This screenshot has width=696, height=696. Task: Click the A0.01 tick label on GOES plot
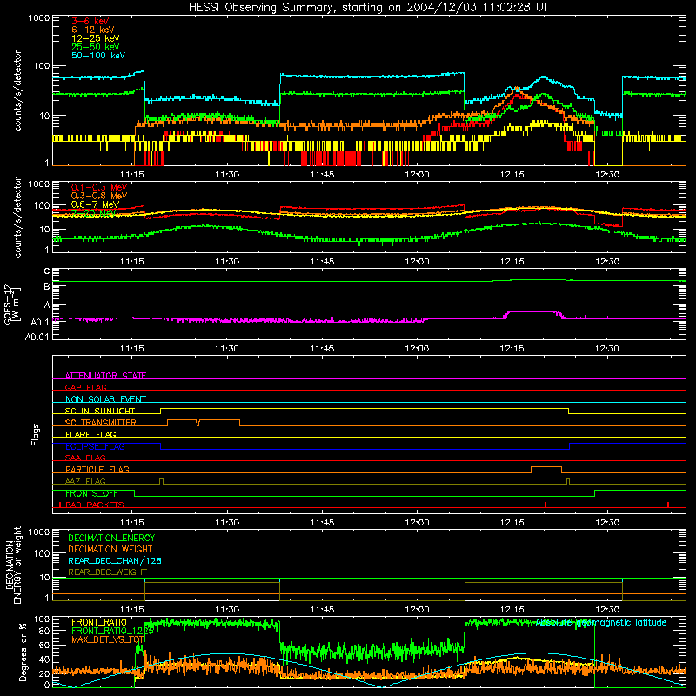(37, 337)
